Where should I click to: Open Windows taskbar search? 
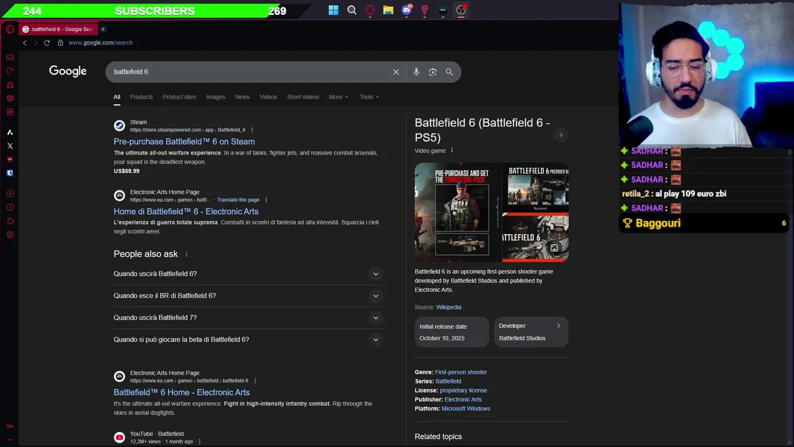point(352,10)
